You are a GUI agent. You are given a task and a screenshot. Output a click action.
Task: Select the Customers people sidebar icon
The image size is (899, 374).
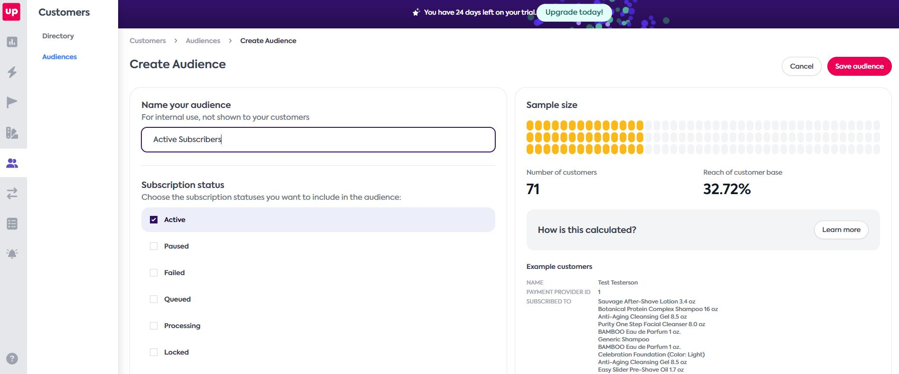point(12,163)
